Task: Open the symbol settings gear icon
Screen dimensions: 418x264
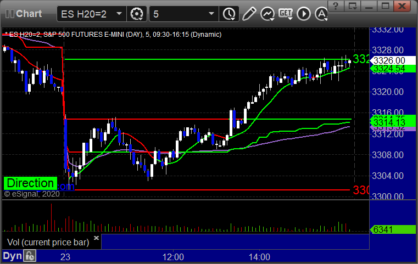Action: click(x=136, y=14)
